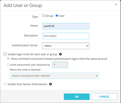Click the concurrent sessions number field

click(x=60, y=65)
